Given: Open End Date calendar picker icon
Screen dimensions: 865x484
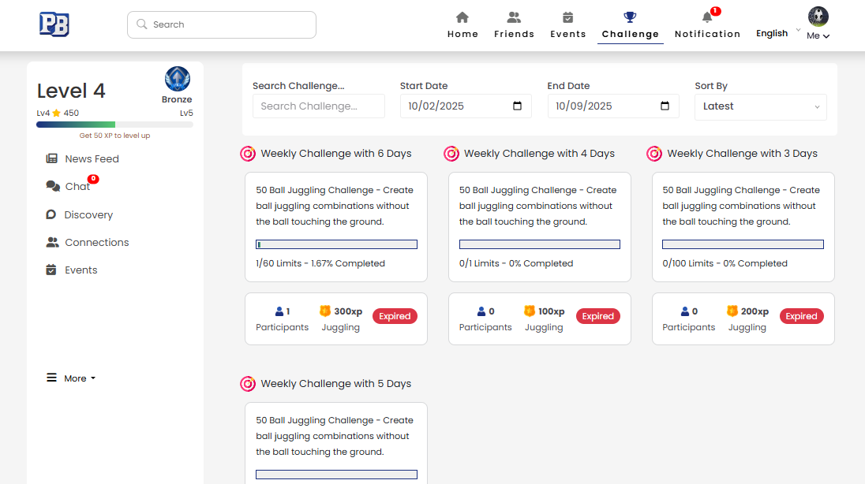Looking at the screenshot, I should tap(665, 106).
